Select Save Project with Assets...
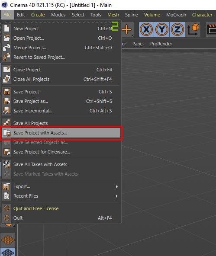216x256 pixels. (61, 133)
